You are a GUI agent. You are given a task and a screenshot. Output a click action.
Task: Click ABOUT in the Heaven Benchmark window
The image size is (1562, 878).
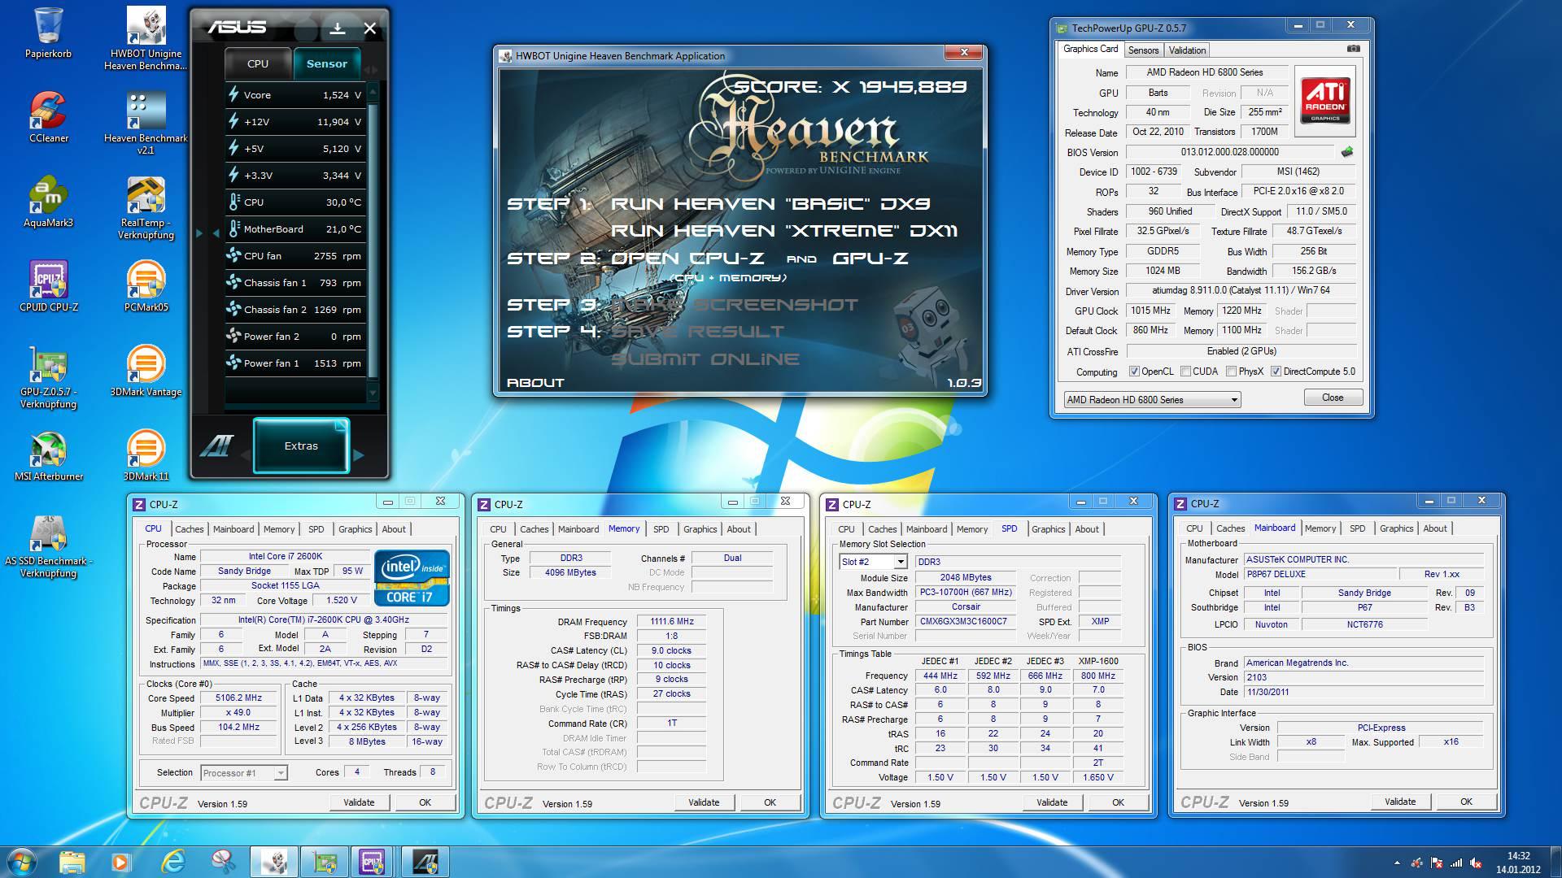pos(535,382)
